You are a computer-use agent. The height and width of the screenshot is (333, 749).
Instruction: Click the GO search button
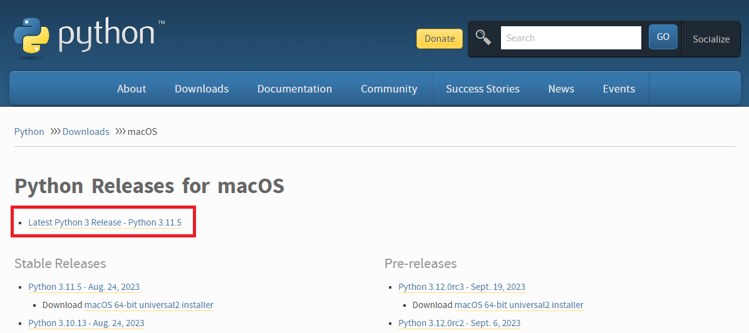pos(663,37)
